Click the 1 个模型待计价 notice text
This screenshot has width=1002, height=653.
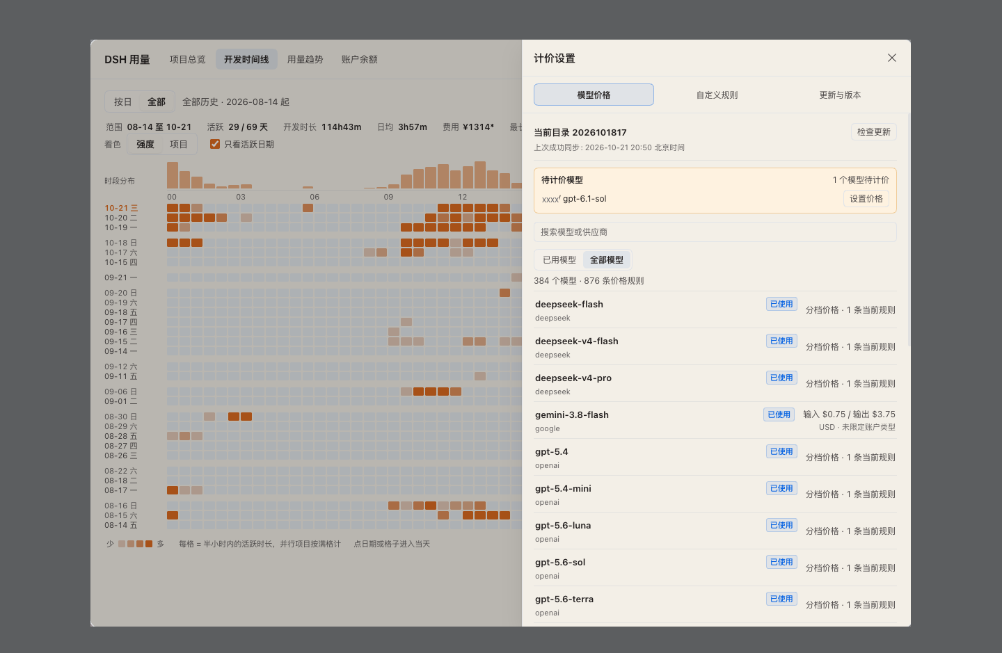[861, 180]
